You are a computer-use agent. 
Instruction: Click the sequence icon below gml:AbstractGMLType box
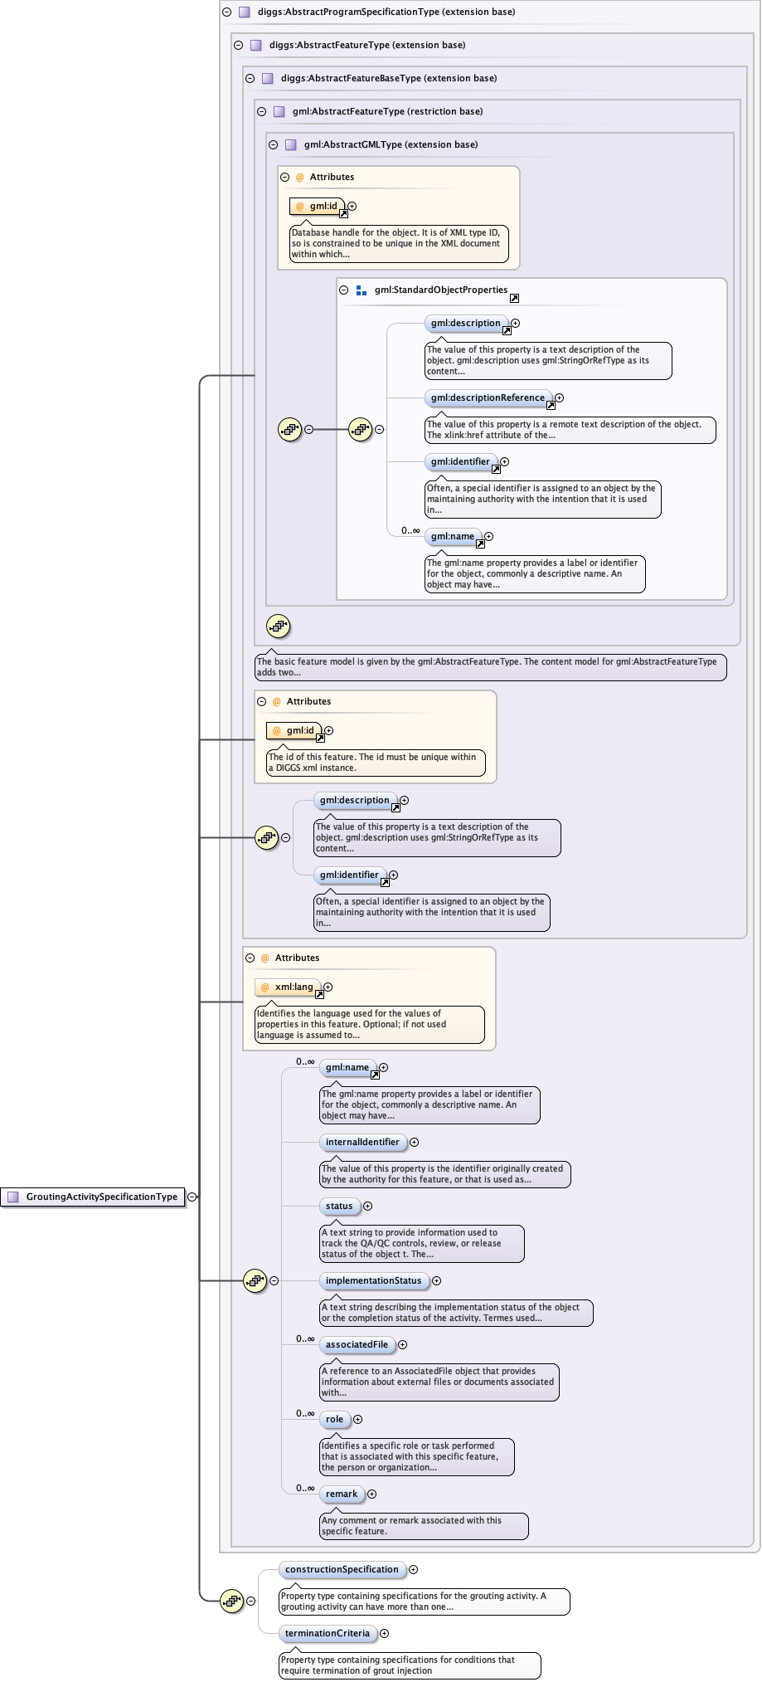tap(278, 626)
